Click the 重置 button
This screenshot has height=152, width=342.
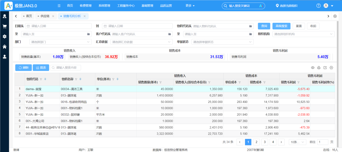(299, 26)
